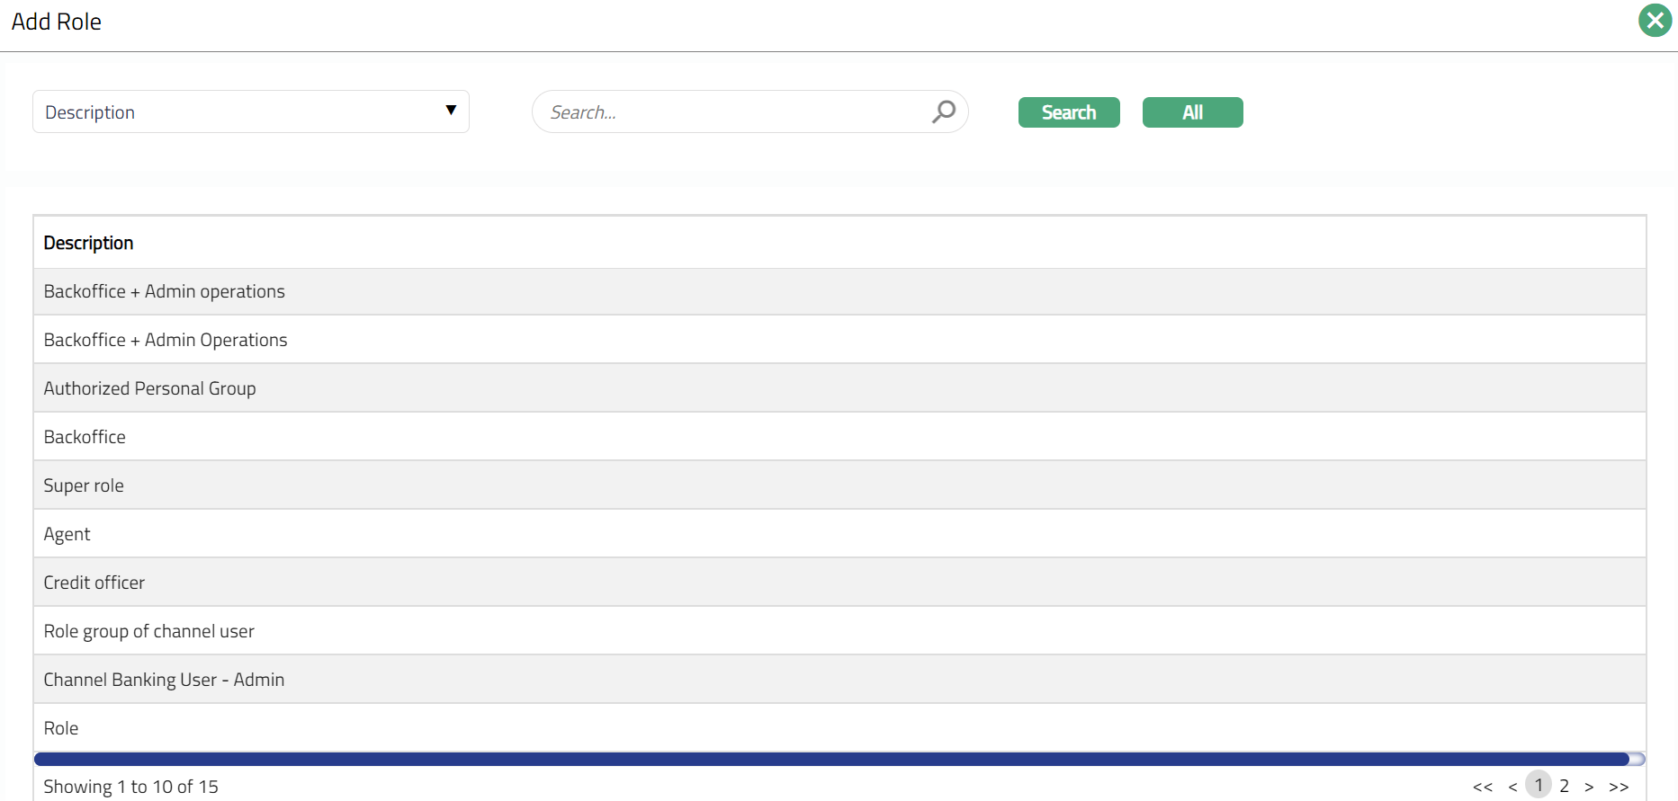Choose the Backoffice role row

[x=85, y=437]
